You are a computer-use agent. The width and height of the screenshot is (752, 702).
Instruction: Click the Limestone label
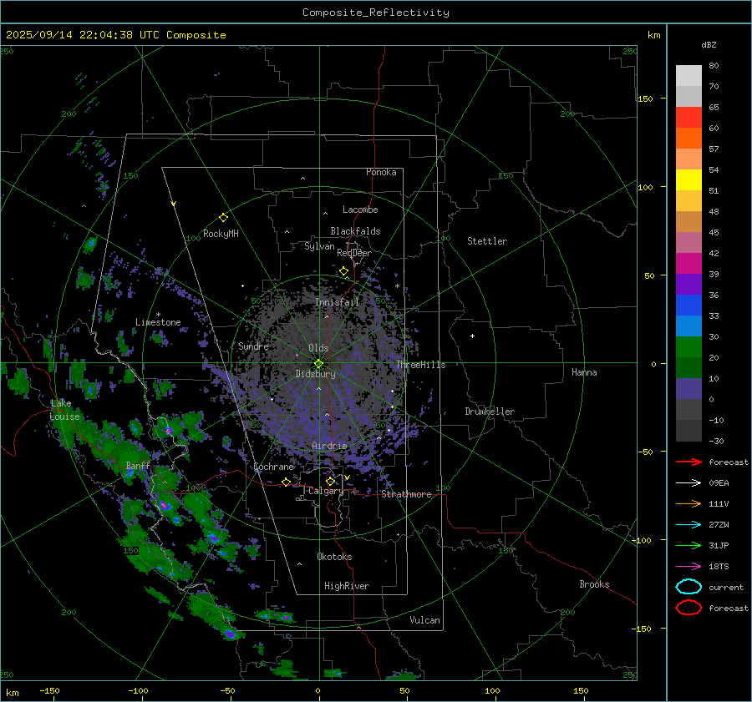(158, 322)
